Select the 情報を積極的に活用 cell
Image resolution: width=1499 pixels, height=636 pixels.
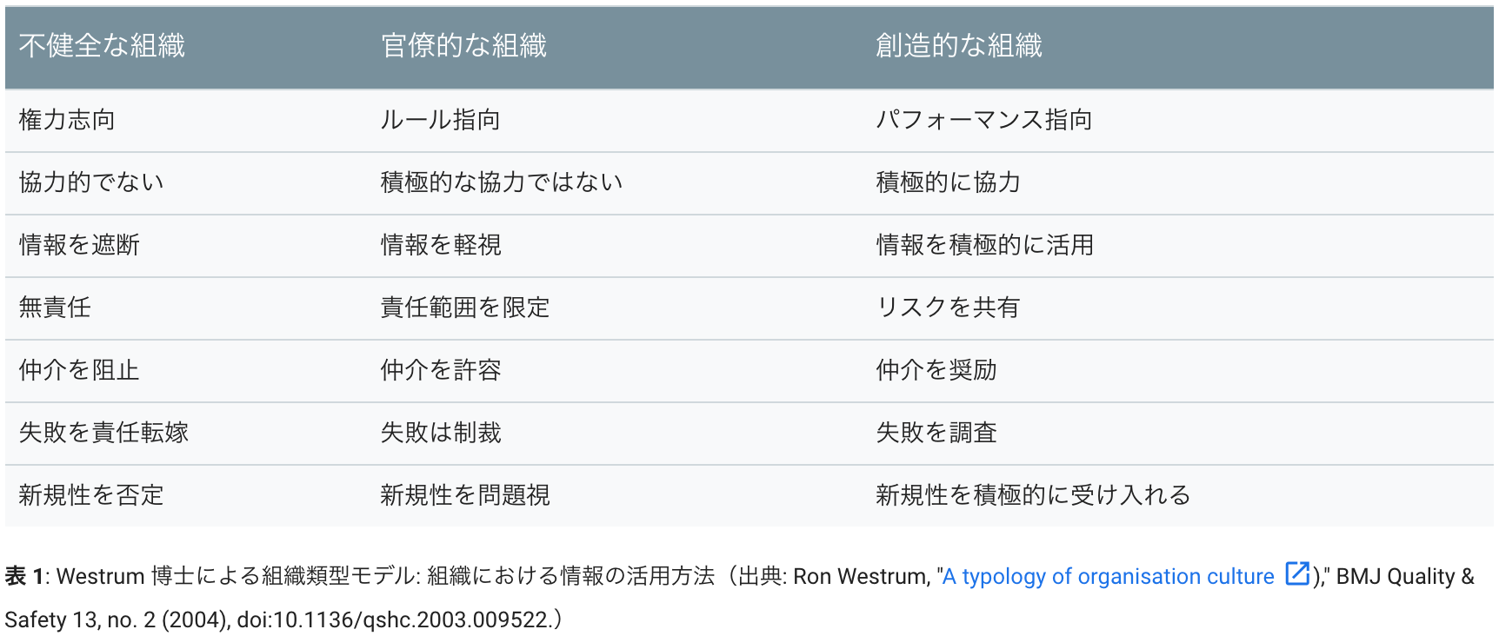(1177, 246)
